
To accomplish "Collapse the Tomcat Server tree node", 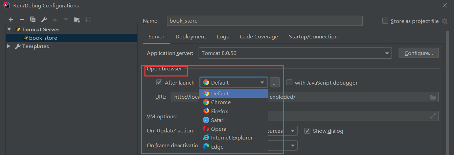I will [9, 29].
